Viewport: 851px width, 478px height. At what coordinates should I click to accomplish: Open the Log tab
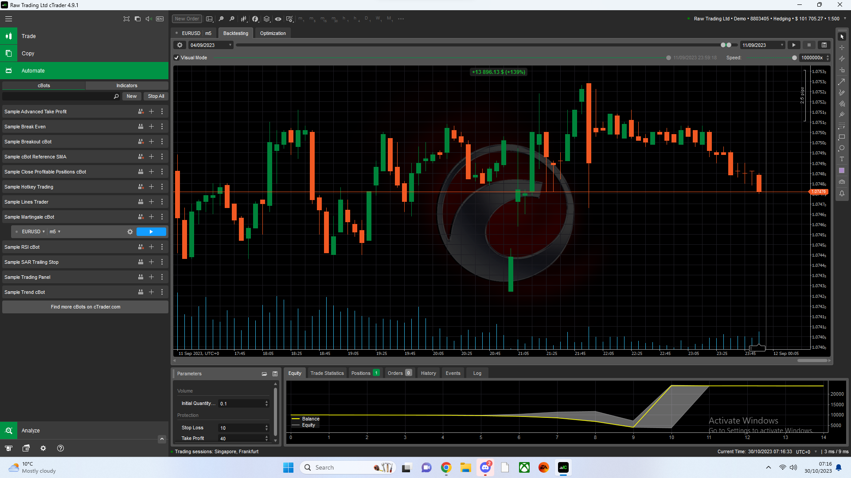(477, 373)
